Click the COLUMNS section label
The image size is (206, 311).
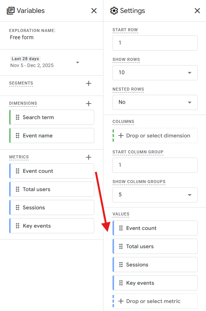click(x=123, y=121)
